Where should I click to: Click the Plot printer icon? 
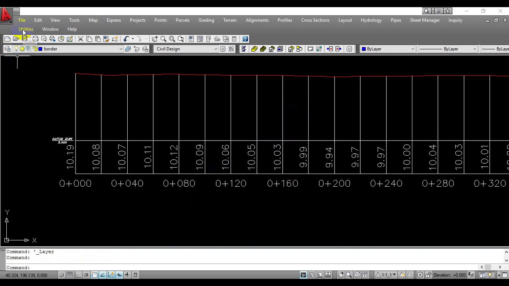click(35, 39)
